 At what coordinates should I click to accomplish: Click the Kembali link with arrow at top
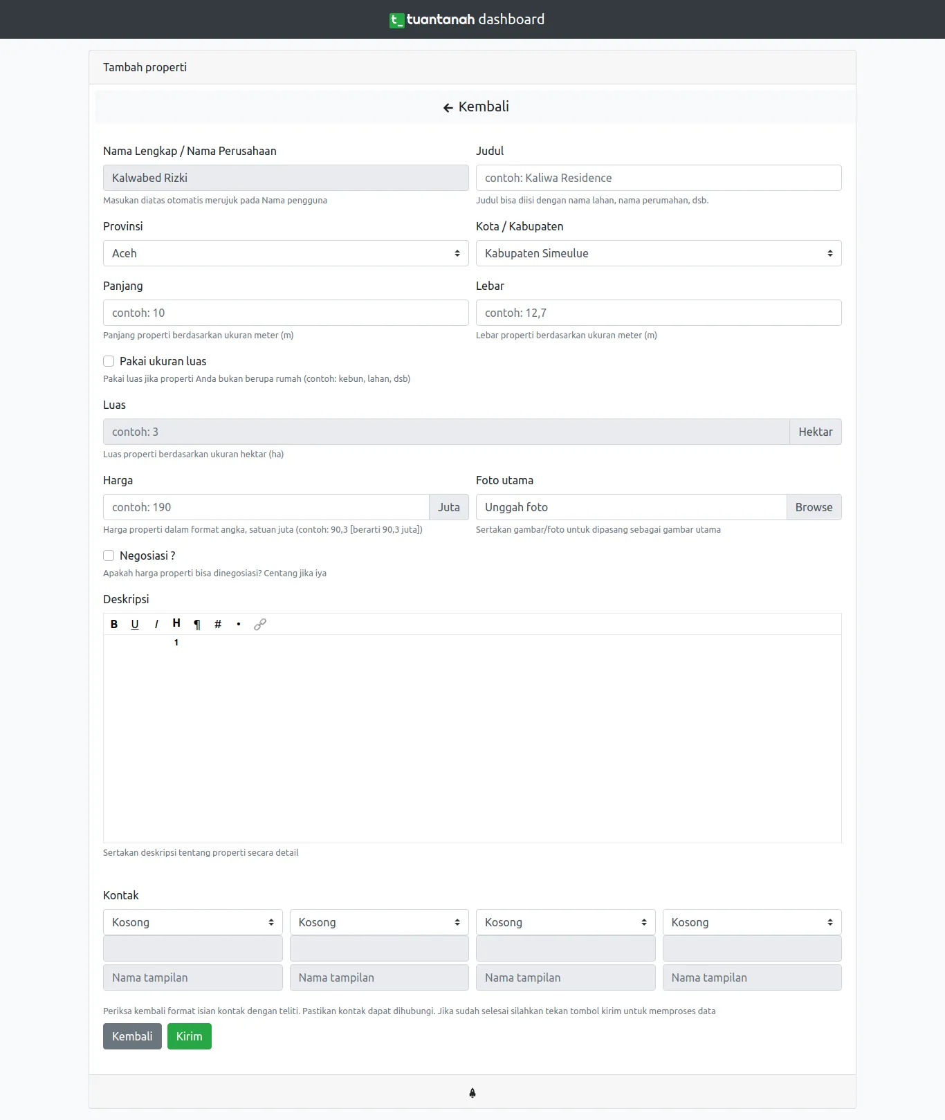coord(476,107)
